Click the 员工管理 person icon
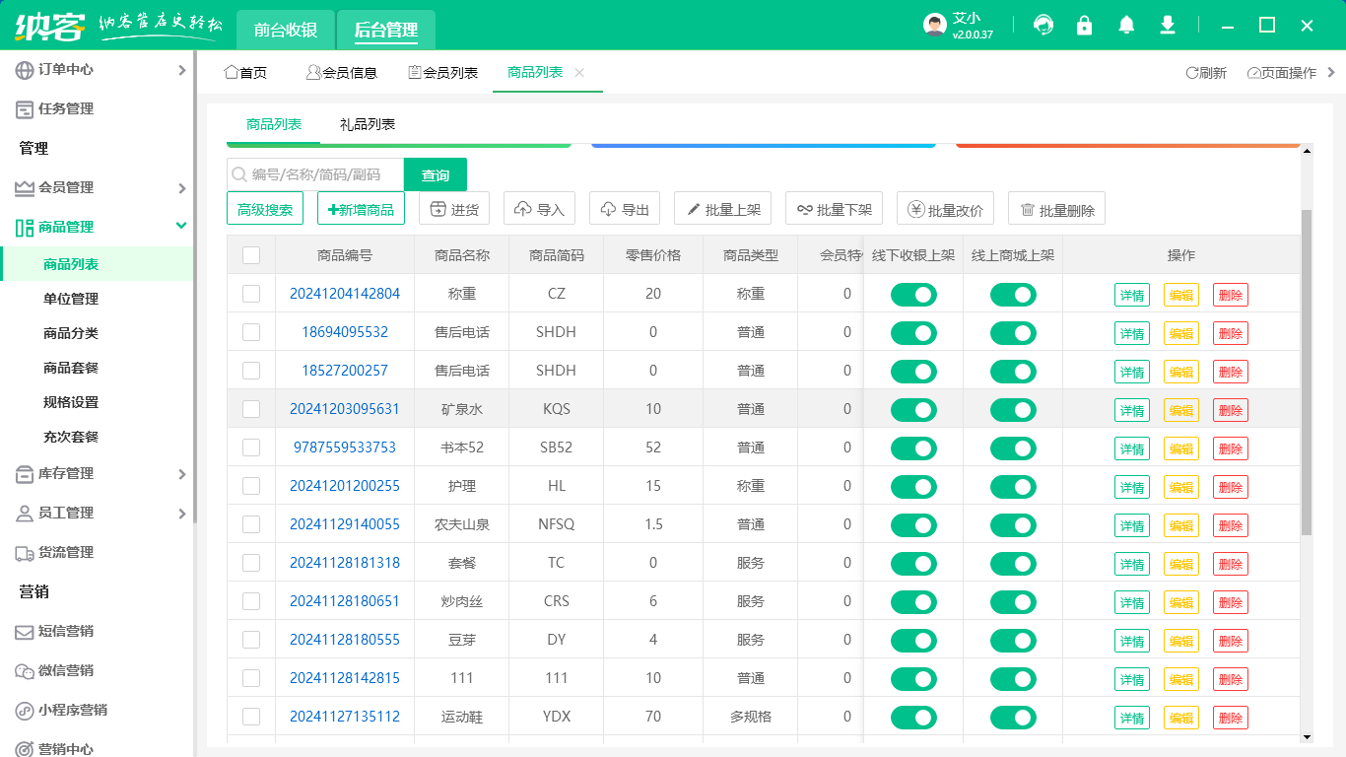The image size is (1346, 757). [25, 514]
